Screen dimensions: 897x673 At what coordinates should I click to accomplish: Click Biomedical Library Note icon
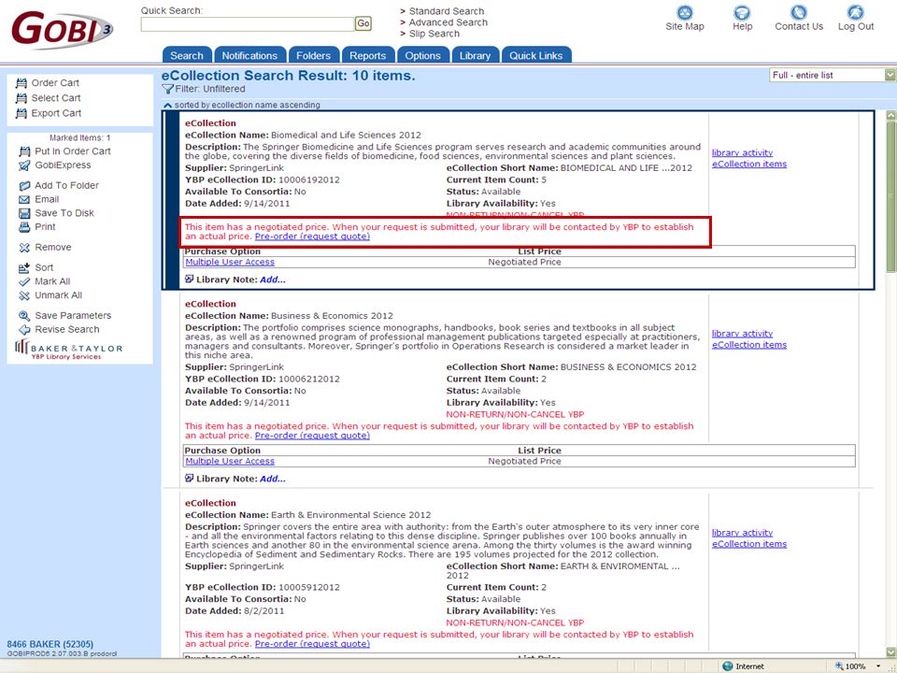click(190, 279)
